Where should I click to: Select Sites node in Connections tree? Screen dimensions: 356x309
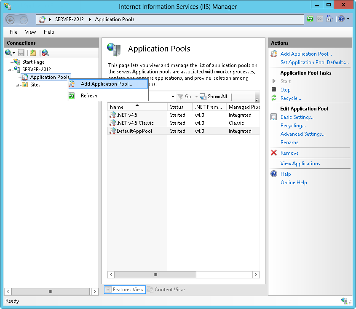coord(35,85)
